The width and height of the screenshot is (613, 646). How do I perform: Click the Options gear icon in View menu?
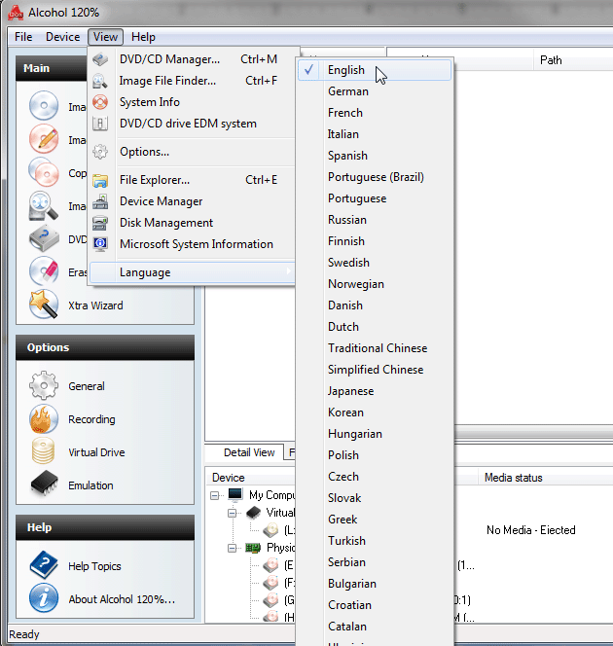(x=100, y=152)
